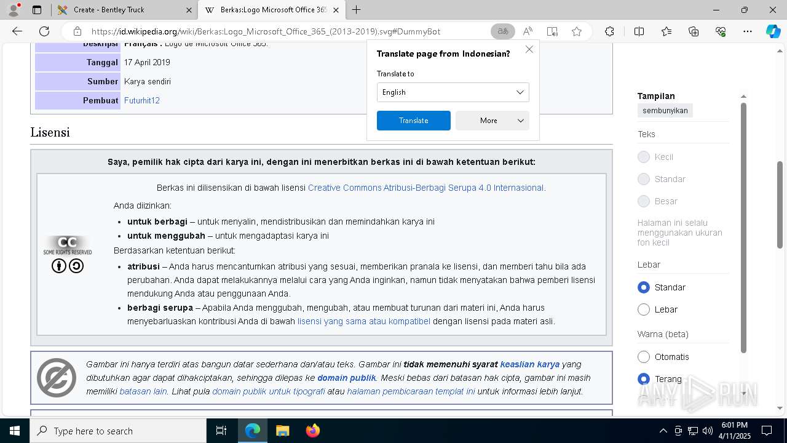Open the notification center
The width and height of the screenshot is (787, 443).
[x=767, y=431]
